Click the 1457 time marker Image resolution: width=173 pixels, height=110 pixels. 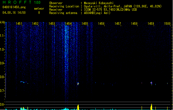118,23
